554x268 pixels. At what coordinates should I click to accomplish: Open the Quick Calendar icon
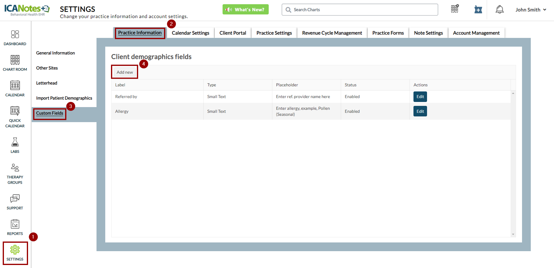[x=15, y=111]
